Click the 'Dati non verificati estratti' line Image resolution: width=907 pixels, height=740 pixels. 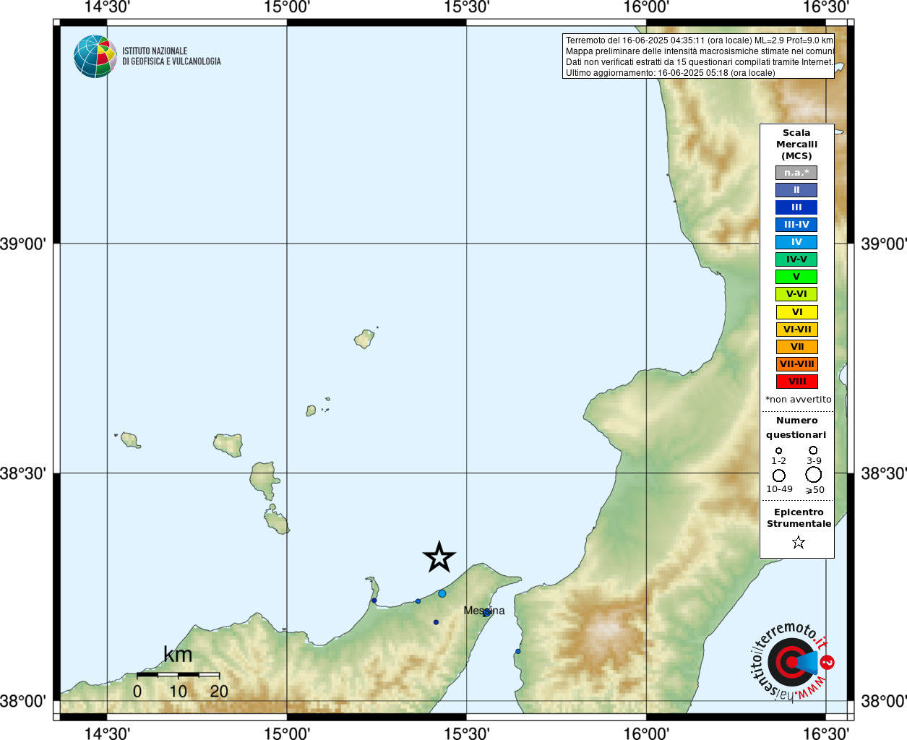(x=700, y=62)
